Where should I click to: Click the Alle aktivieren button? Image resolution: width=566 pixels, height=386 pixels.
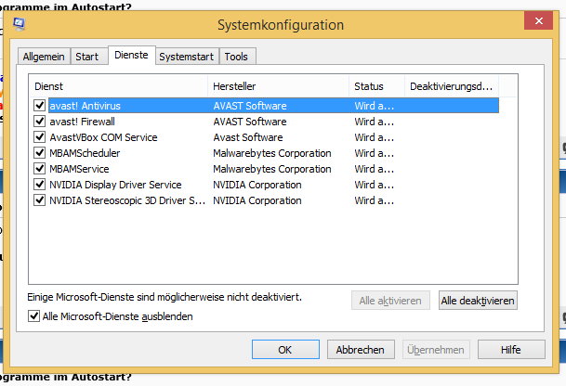tap(390, 301)
